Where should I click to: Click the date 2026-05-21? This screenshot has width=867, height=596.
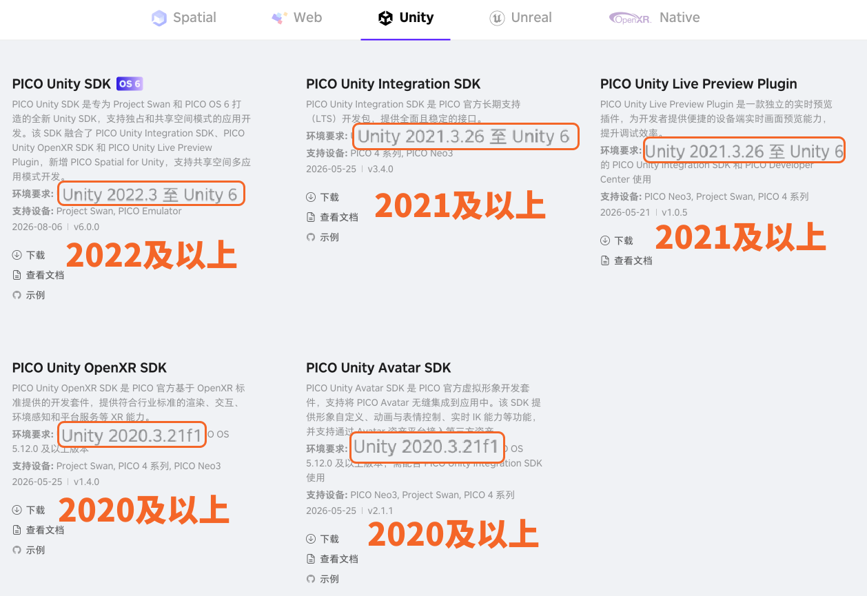point(625,212)
